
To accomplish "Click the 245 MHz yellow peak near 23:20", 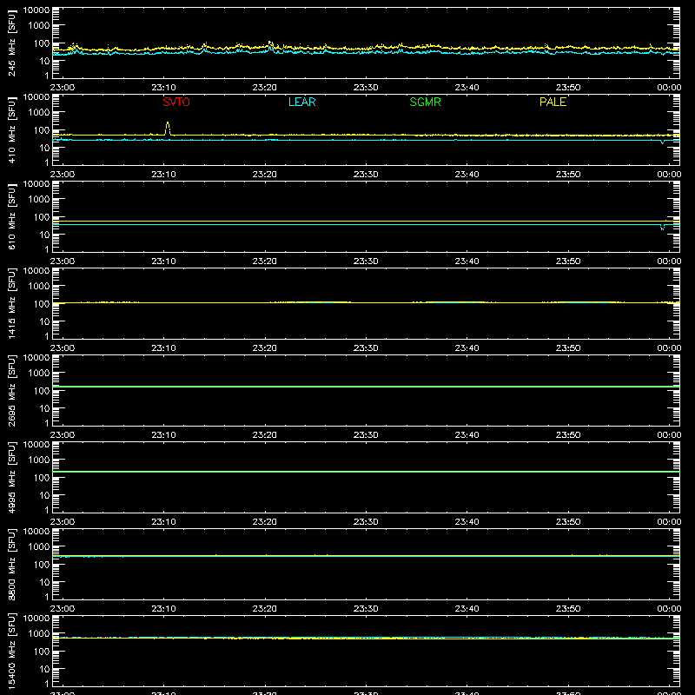I will click(270, 43).
